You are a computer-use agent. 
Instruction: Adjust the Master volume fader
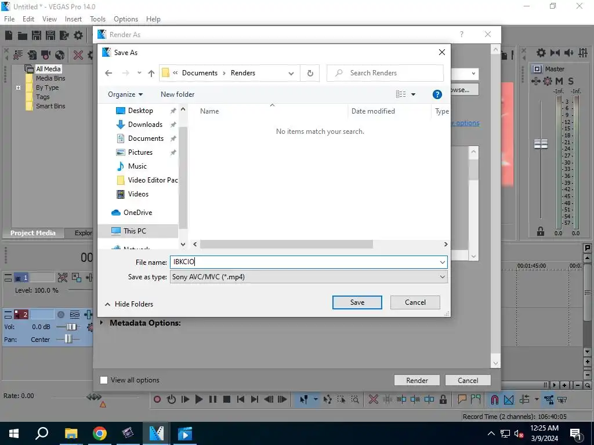541,144
